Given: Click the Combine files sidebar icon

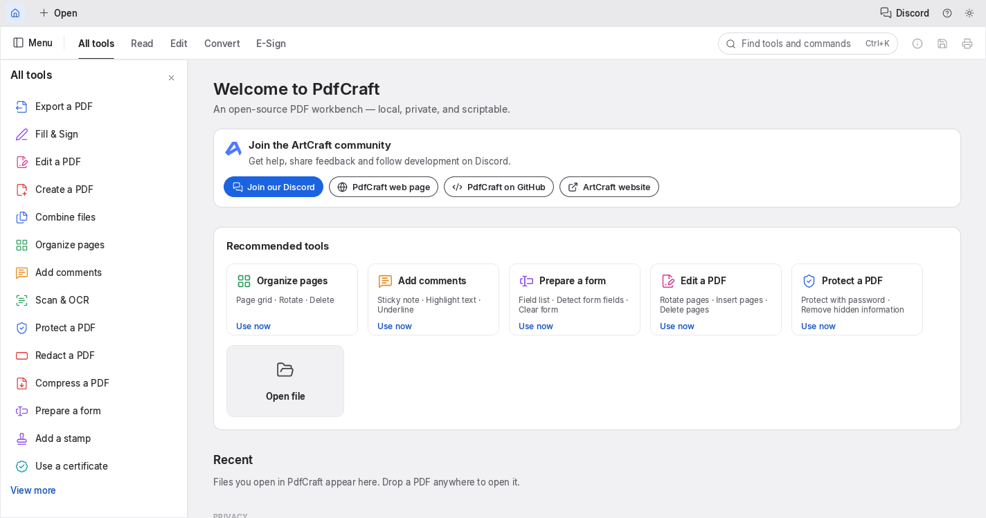Looking at the screenshot, I should click(21, 217).
